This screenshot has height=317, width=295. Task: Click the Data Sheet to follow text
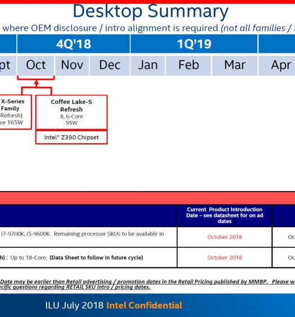click(x=97, y=257)
